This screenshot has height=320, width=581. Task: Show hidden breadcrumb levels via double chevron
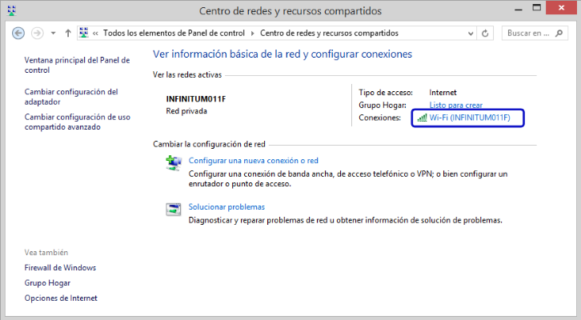(x=95, y=34)
